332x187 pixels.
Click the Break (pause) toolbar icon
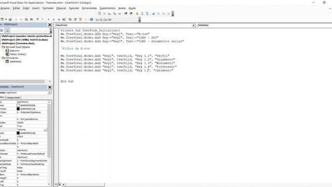click(53, 19)
